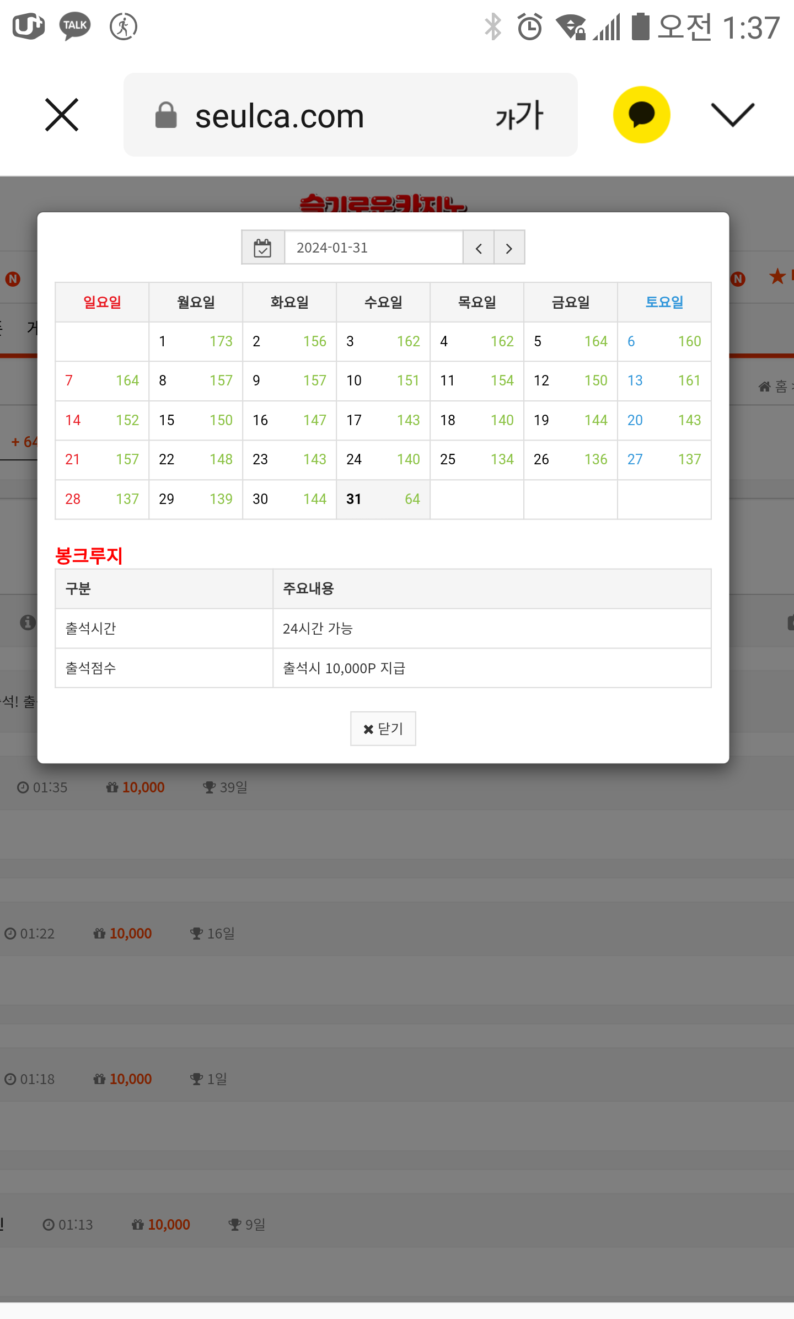Select the 2024-01-31 date field
This screenshot has width=794, height=1319.
click(374, 248)
